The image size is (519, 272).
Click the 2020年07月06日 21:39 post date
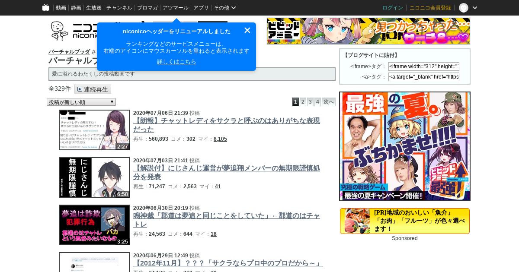point(160,113)
